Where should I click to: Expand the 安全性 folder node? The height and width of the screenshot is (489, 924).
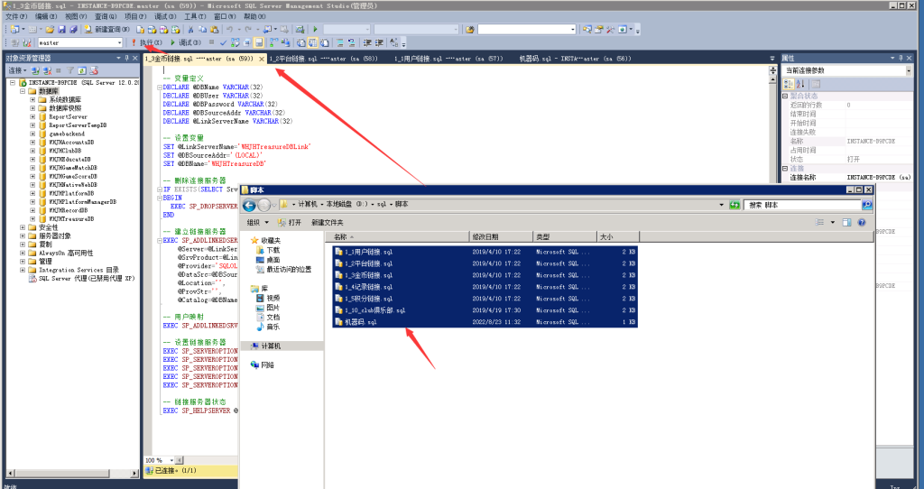[x=22, y=227]
